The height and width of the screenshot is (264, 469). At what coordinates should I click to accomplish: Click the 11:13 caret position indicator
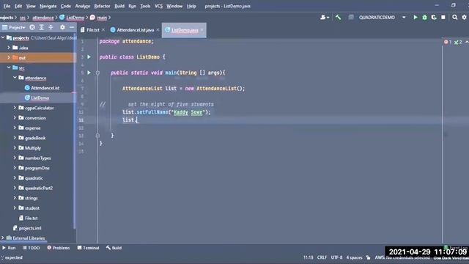308,257
